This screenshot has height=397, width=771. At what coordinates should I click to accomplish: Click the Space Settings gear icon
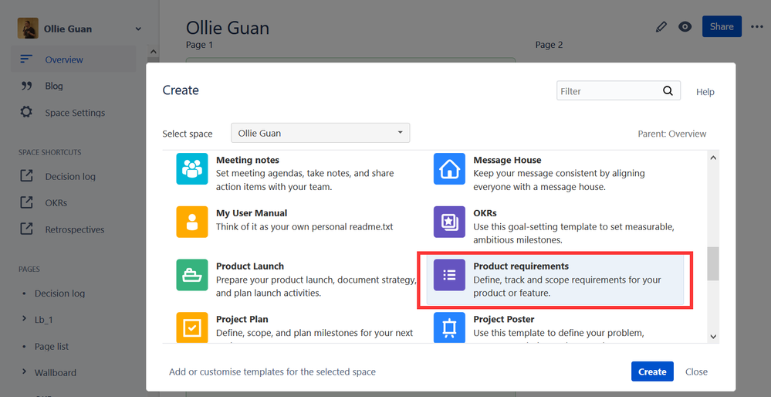pos(26,112)
